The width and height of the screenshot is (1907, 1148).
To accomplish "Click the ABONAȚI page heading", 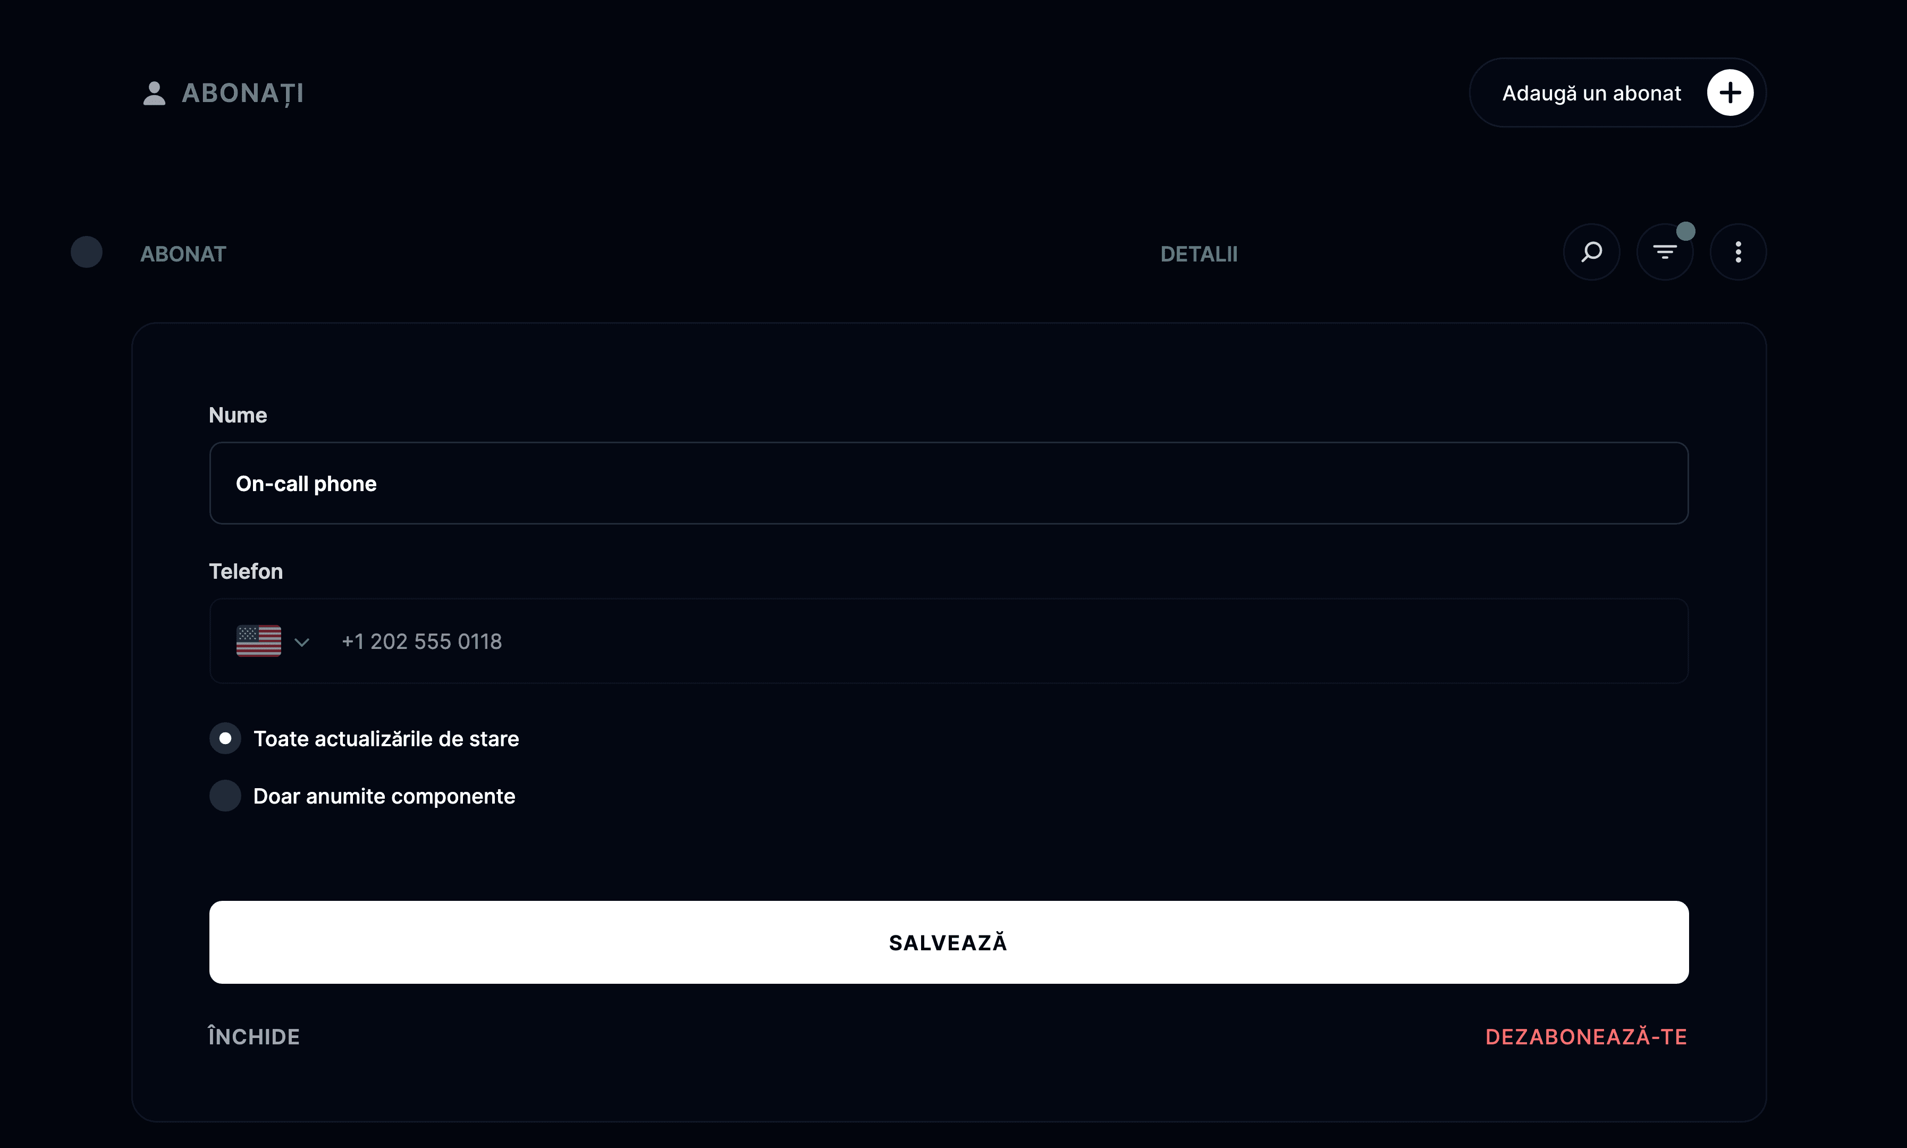I will pos(243,94).
